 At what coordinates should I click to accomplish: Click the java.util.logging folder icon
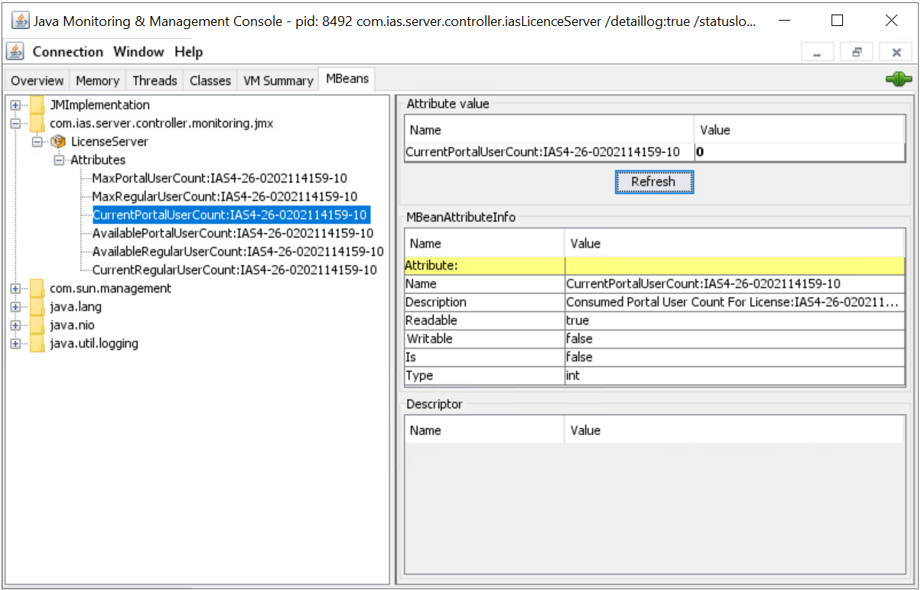coord(37,343)
